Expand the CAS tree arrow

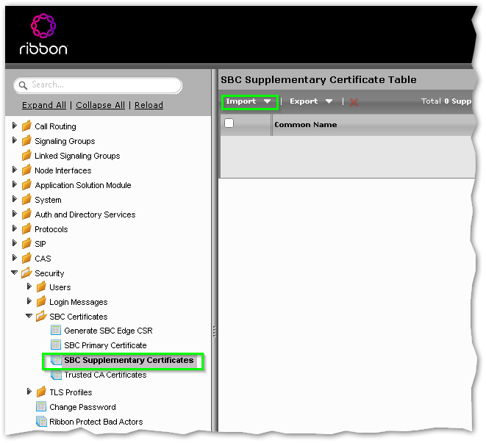coord(14,258)
